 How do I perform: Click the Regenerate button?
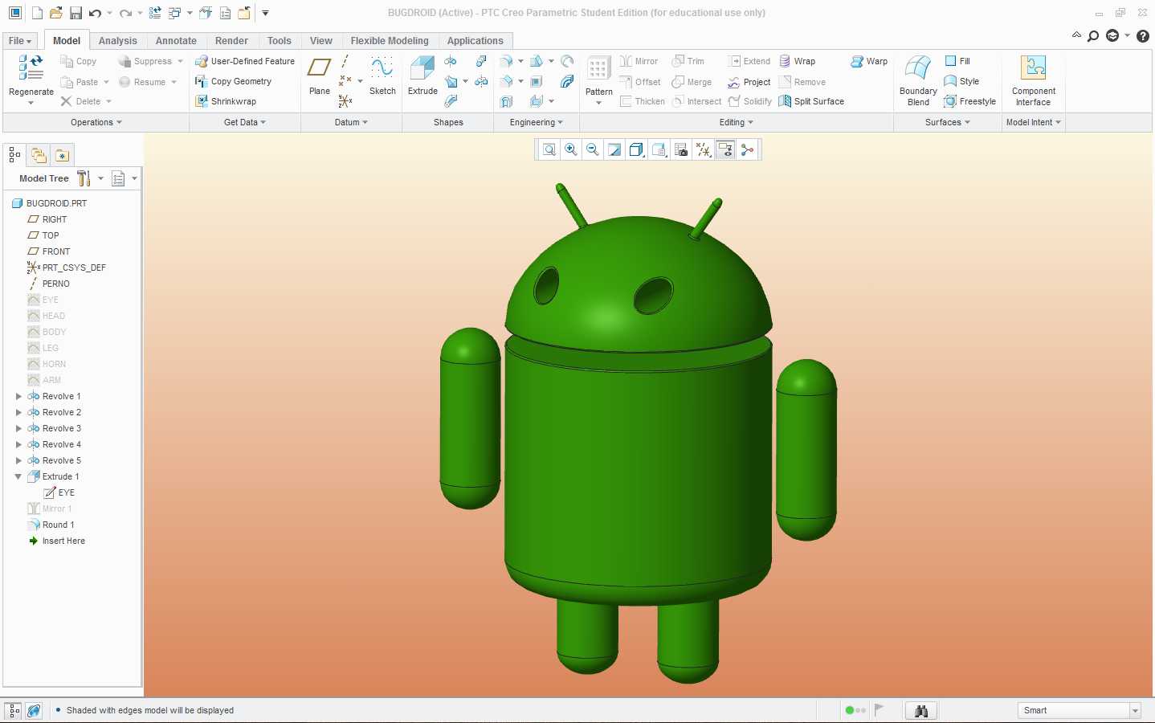coord(31,80)
